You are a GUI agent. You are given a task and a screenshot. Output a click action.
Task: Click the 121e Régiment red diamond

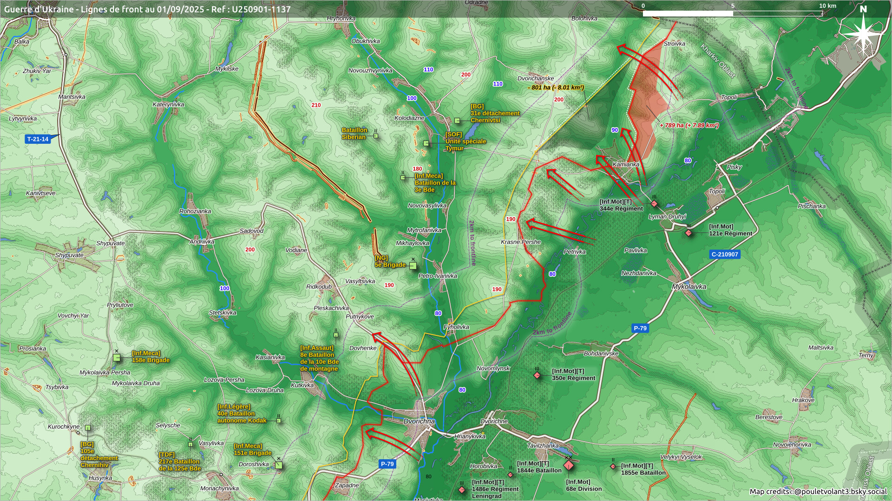coord(689,233)
